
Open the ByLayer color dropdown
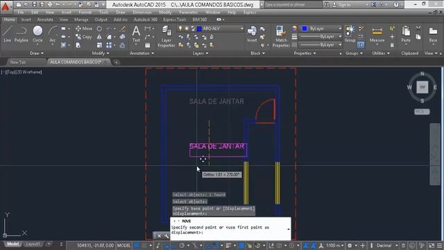[x=321, y=28]
